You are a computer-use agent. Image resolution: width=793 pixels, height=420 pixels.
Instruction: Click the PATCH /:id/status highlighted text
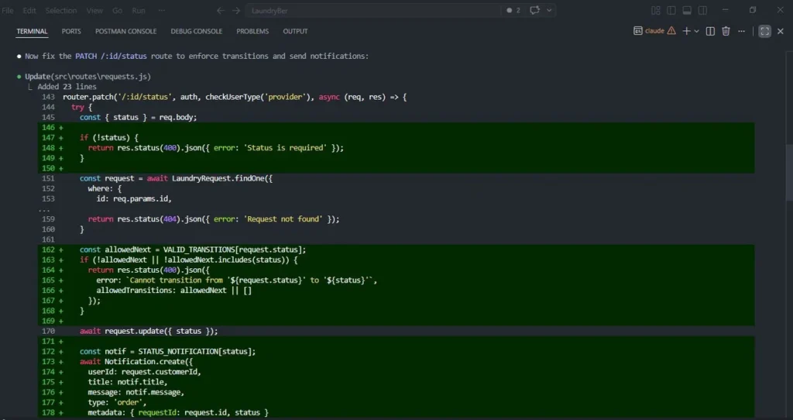tap(111, 56)
